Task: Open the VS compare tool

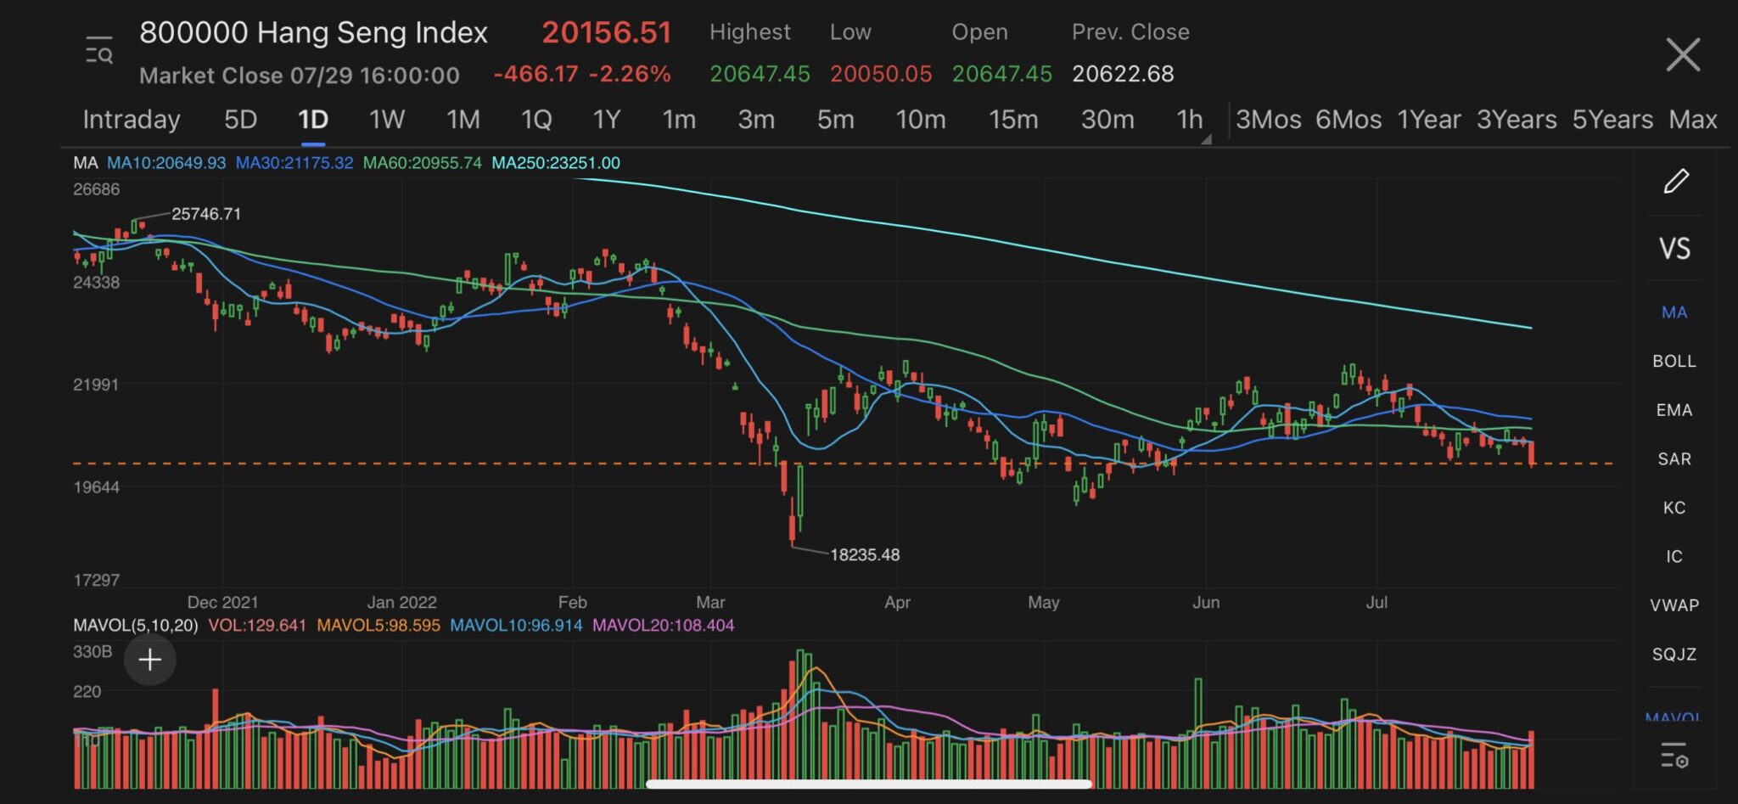Action: pos(1674,249)
